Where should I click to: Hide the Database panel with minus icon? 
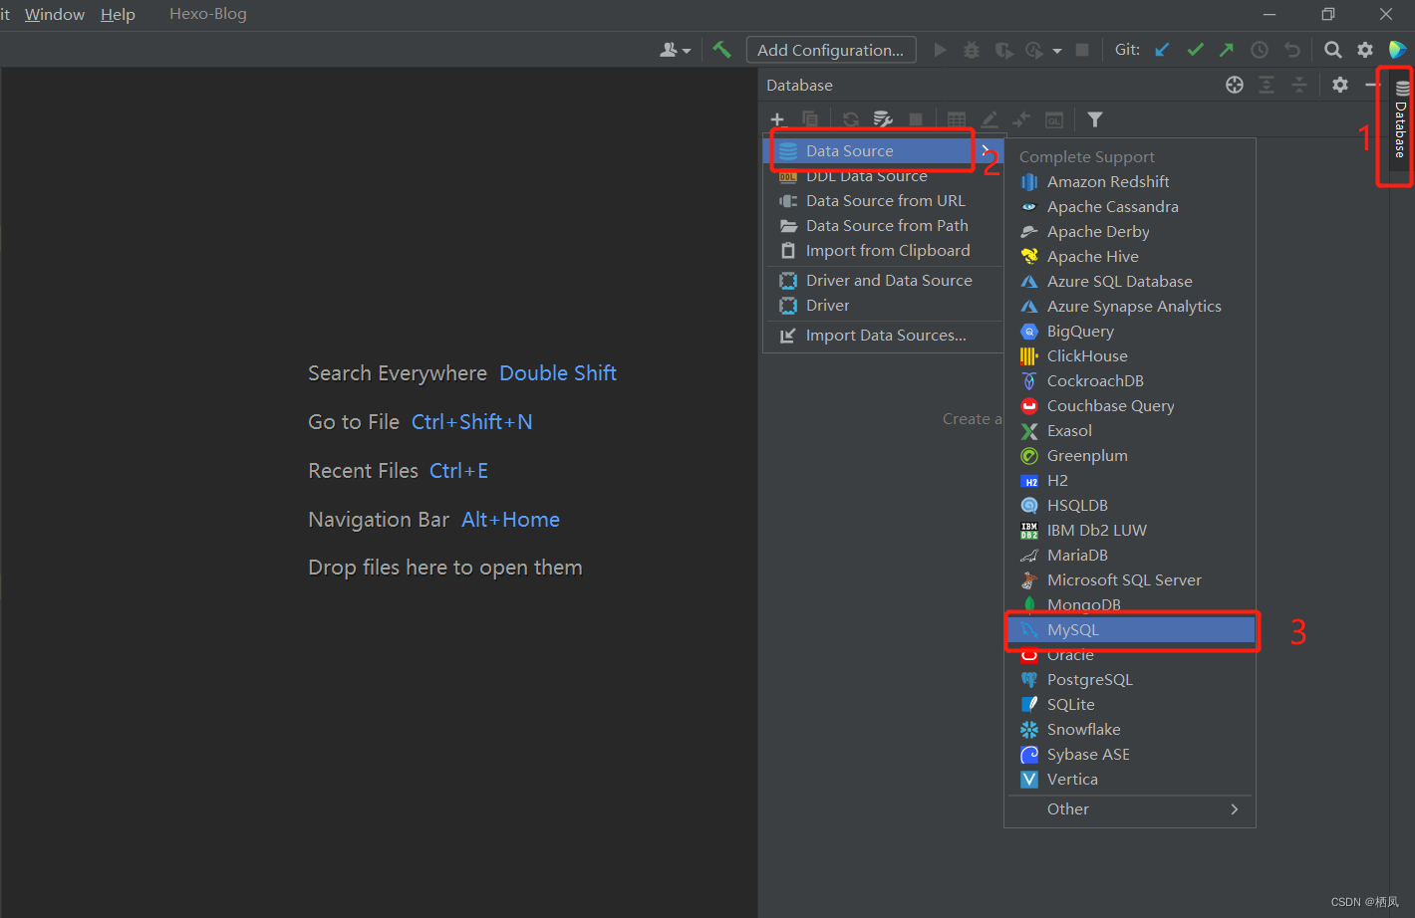click(x=1371, y=85)
